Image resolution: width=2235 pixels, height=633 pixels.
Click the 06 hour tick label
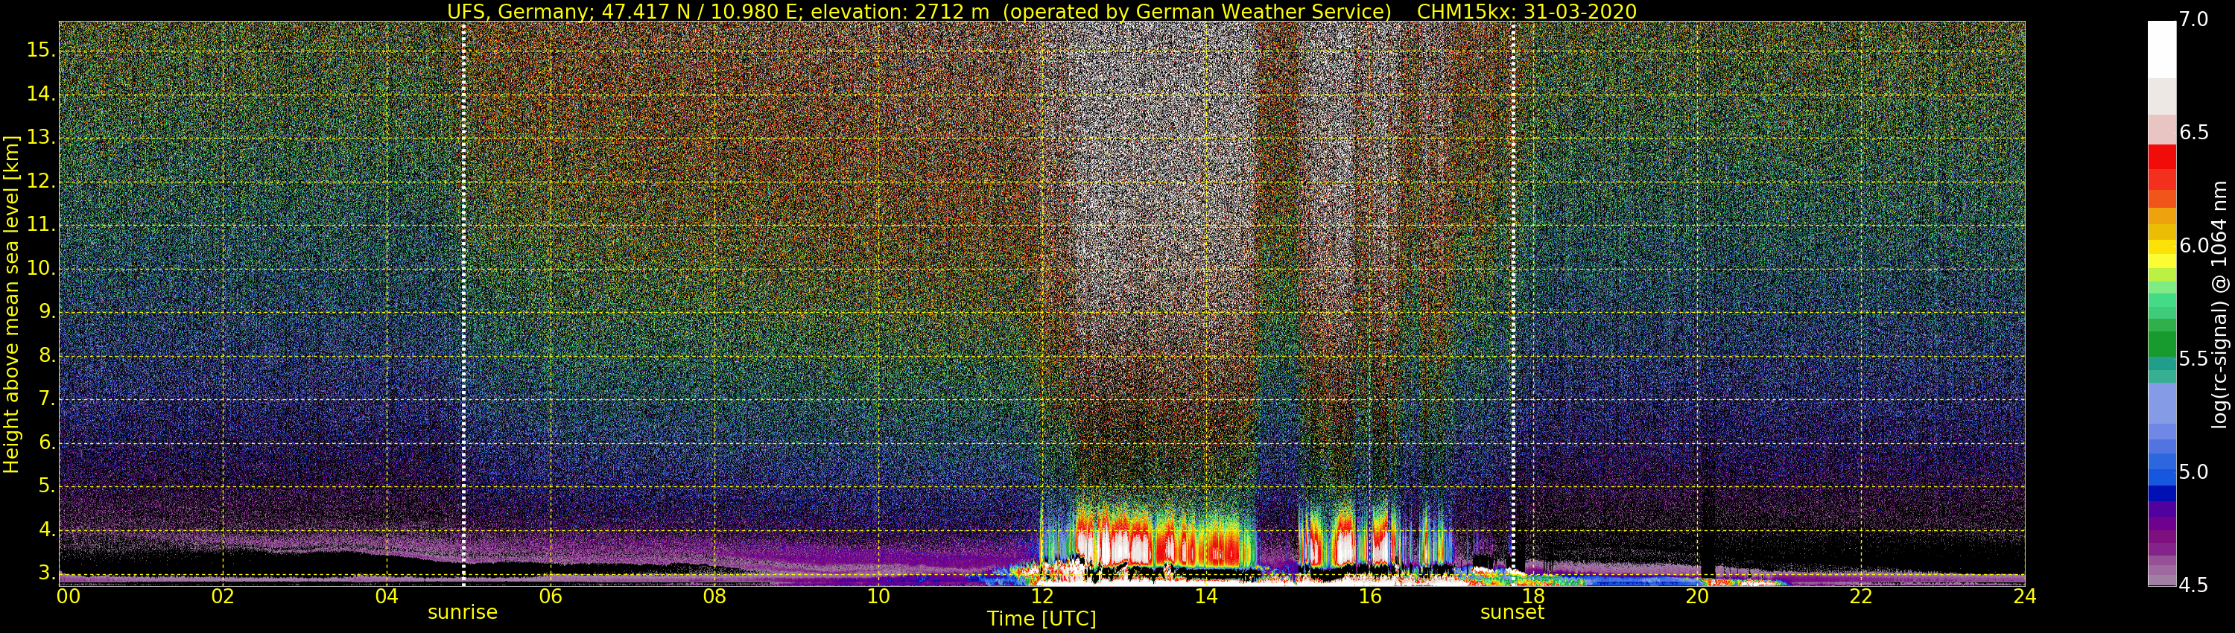coord(550,597)
